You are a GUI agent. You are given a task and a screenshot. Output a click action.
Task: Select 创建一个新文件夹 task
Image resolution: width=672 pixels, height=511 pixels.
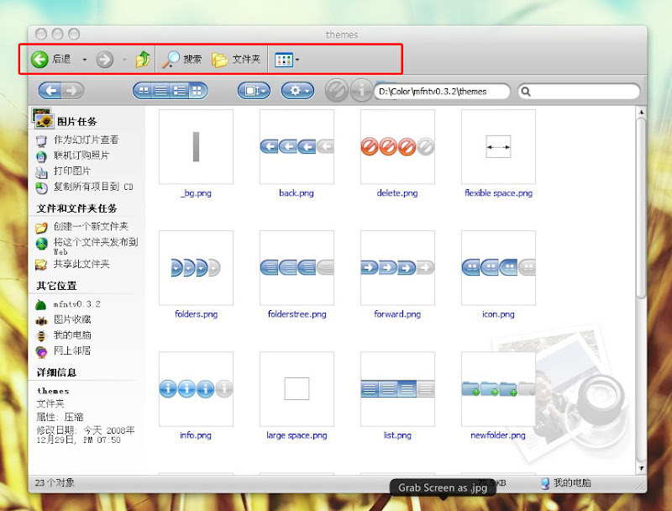click(91, 226)
